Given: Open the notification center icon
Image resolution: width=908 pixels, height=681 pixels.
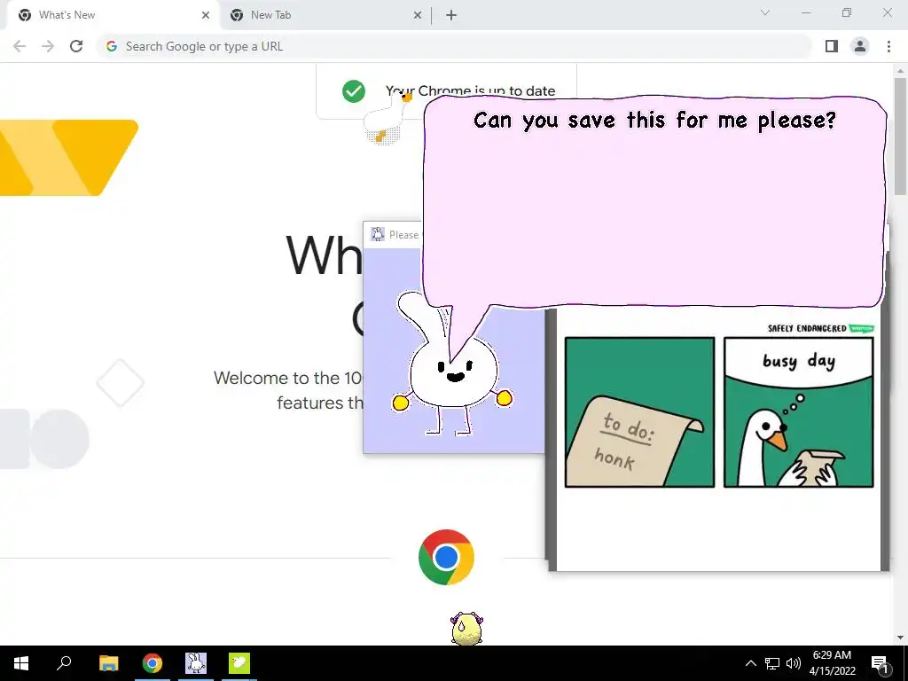Looking at the screenshot, I should tap(881, 663).
